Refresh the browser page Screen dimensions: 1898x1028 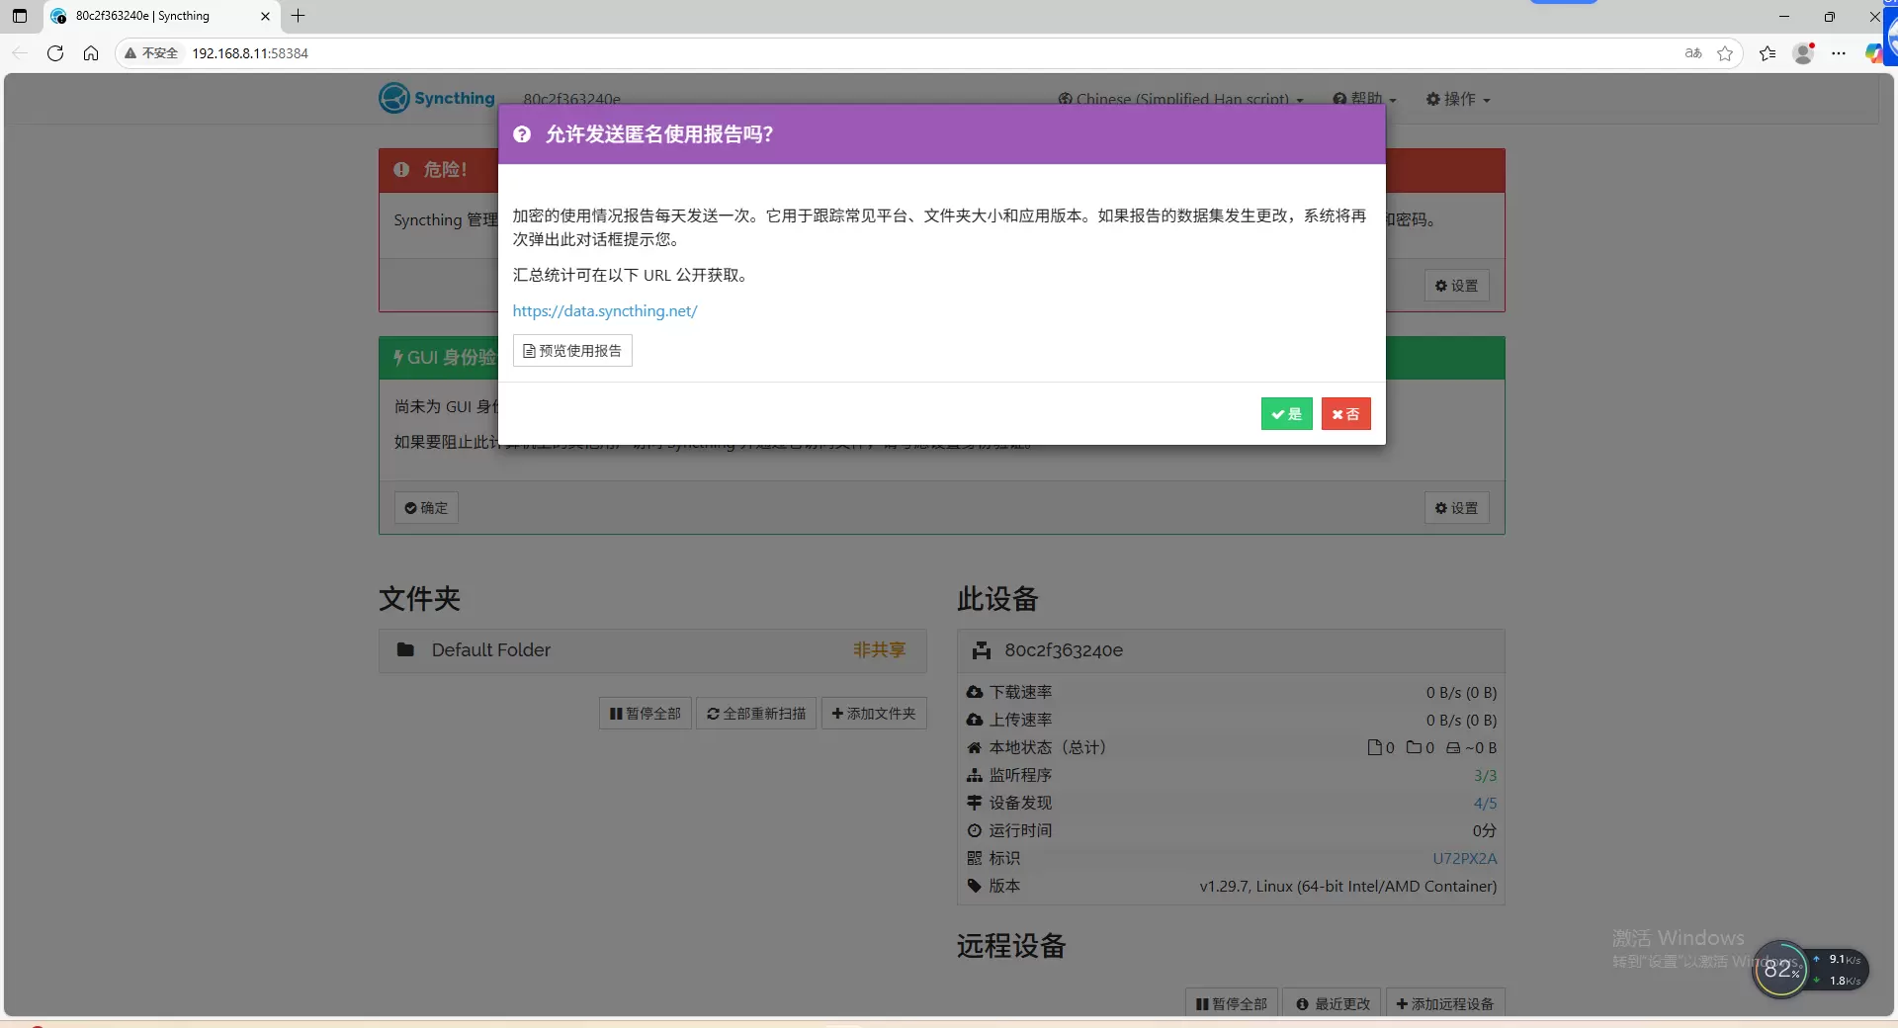55,53
